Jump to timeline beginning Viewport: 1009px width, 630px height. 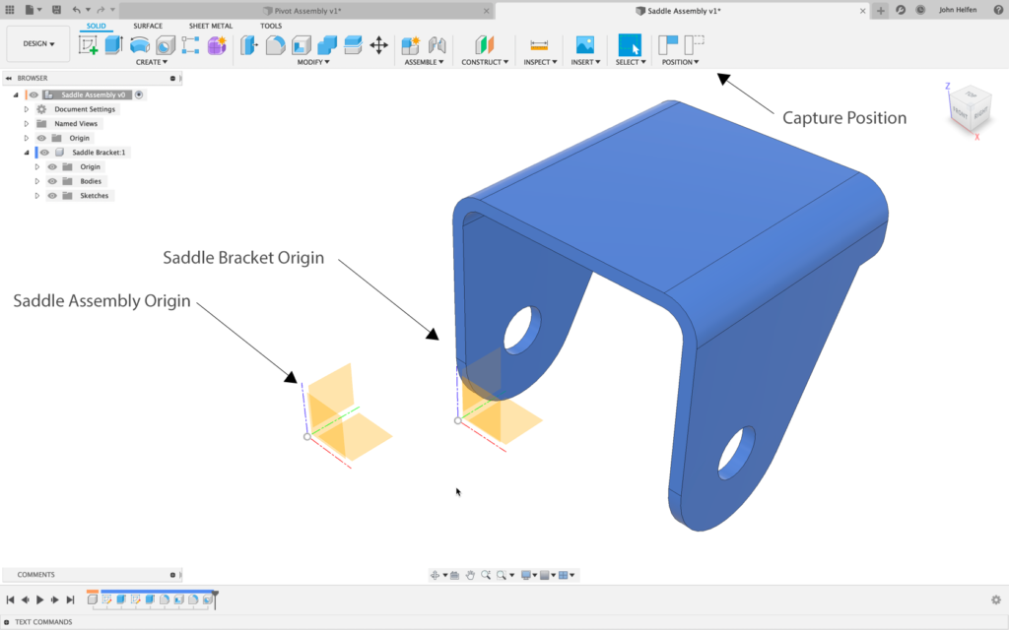coord(10,599)
